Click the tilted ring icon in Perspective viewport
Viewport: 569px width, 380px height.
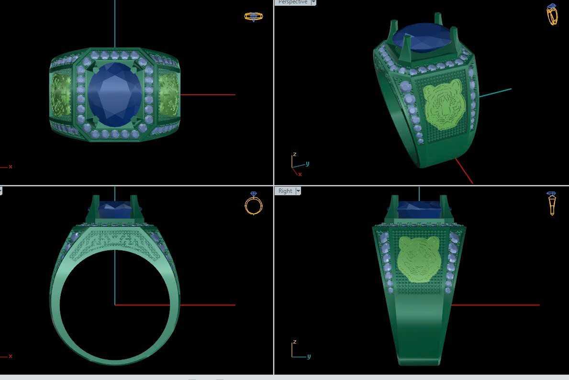552,14
